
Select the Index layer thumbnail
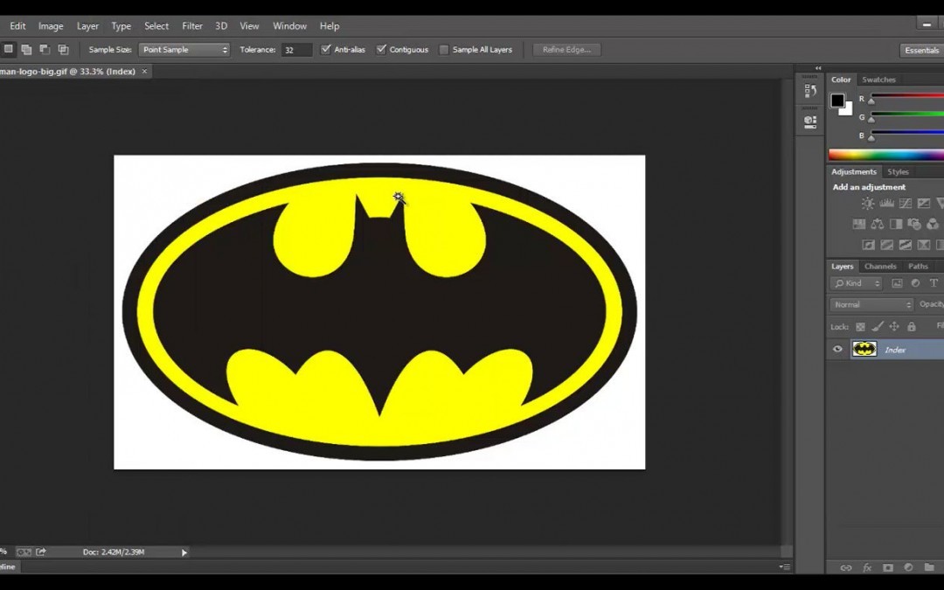pyautogui.click(x=864, y=349)
